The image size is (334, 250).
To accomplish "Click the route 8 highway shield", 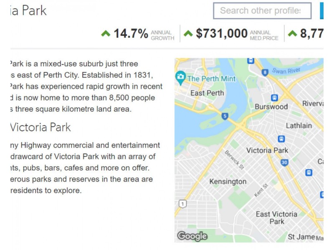I will tap(265, 72).
